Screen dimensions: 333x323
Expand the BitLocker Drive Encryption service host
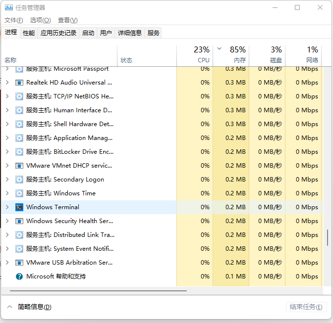(x=7, y=152)
